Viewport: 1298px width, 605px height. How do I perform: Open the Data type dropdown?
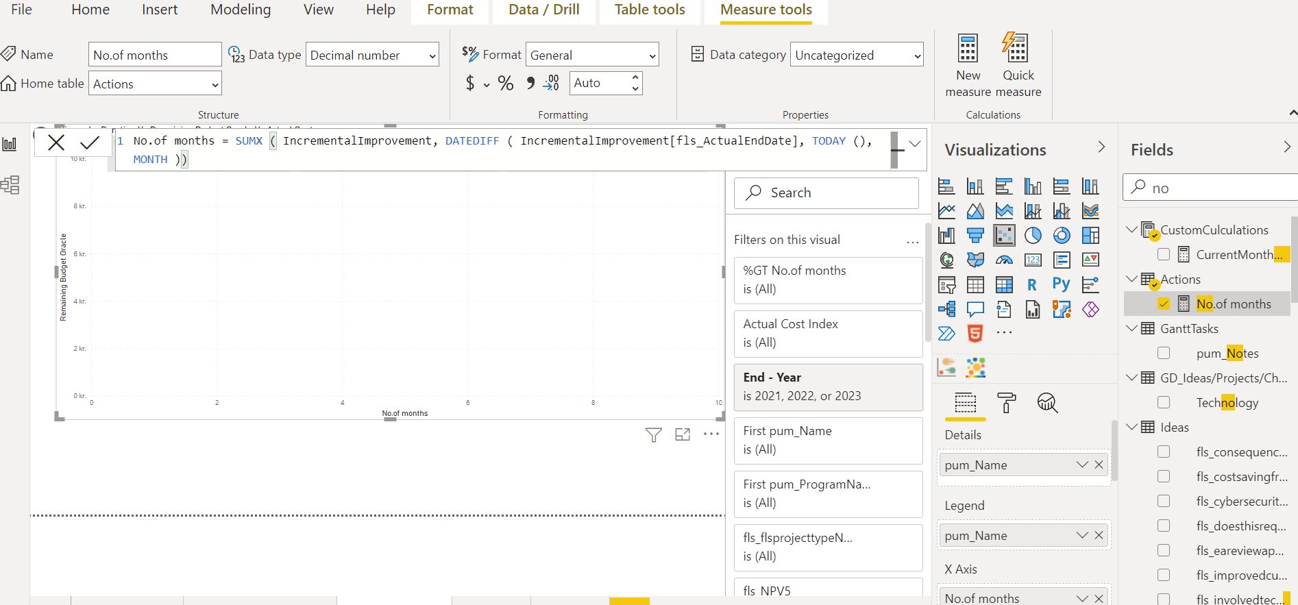373,55
